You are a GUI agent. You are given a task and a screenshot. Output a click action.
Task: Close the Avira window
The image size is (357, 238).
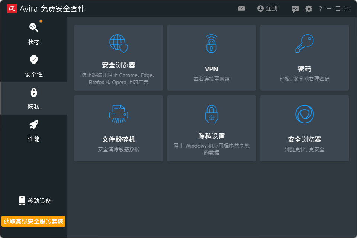[347, 9]
